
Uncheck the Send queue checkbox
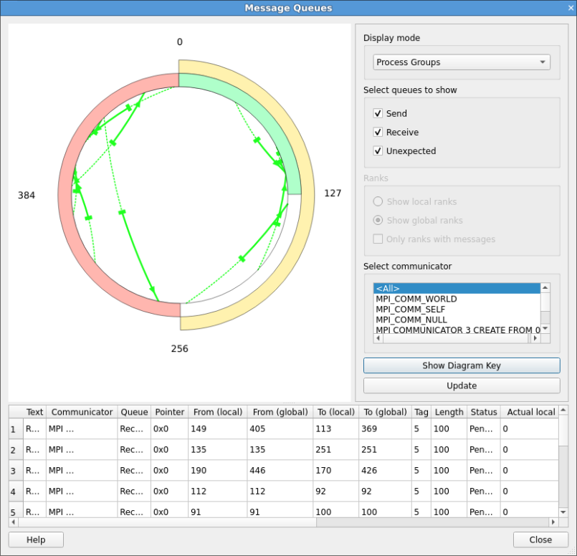[378, 113]
